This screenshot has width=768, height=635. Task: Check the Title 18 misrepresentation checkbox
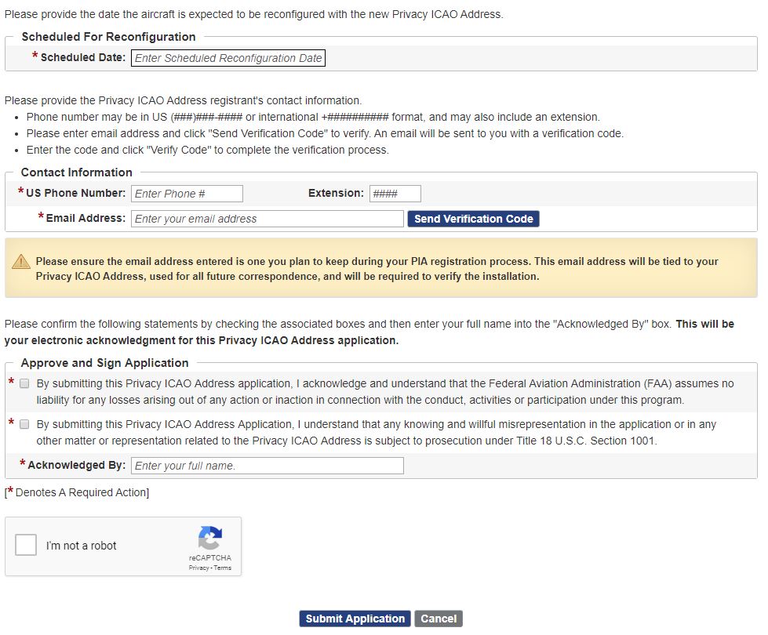(x=24, y=425)
